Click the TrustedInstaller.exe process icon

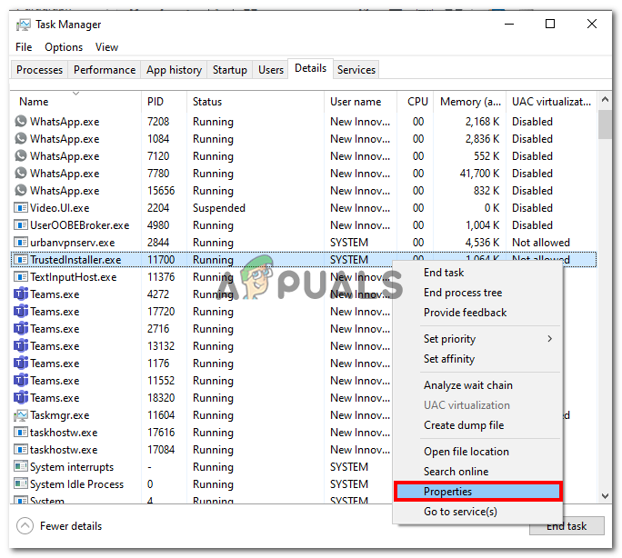[x=21, y=260]
